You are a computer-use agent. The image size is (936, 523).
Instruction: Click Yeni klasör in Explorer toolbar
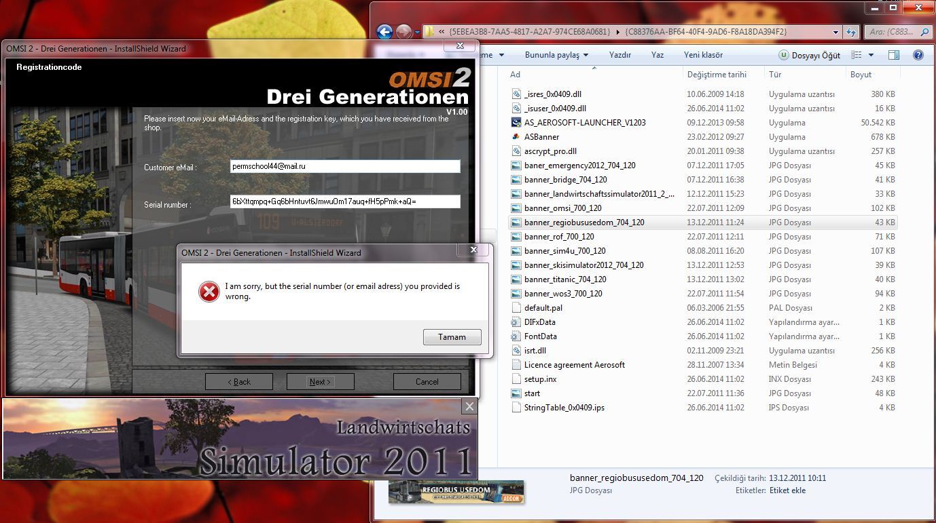click(703, 55)
